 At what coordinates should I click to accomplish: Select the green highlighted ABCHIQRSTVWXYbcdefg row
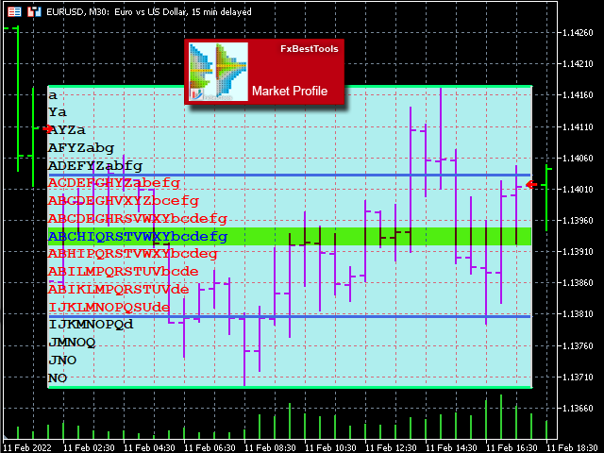[290, 236]
